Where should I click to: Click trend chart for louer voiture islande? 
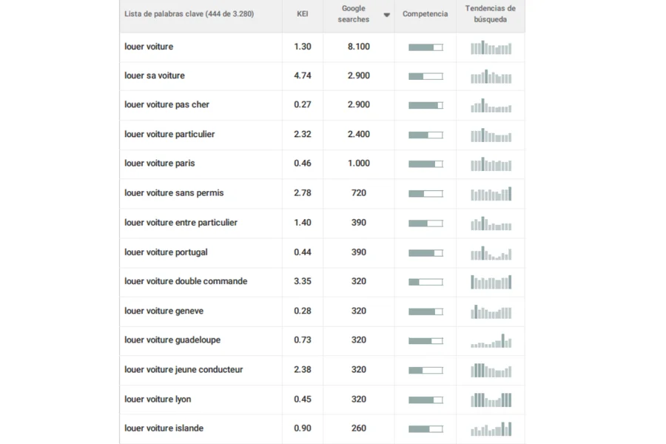[x=491, y=429]
